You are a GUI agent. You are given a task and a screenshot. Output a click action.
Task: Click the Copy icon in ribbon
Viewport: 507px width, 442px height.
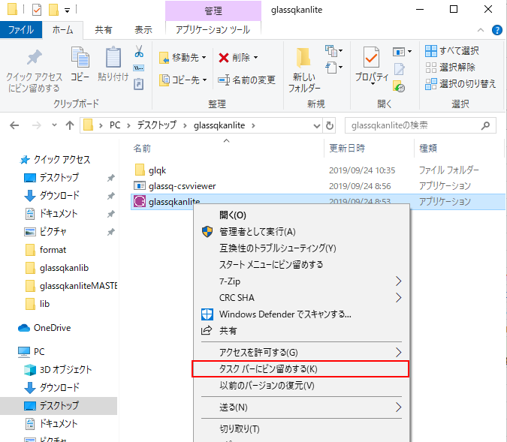click(x=80, y=57)
